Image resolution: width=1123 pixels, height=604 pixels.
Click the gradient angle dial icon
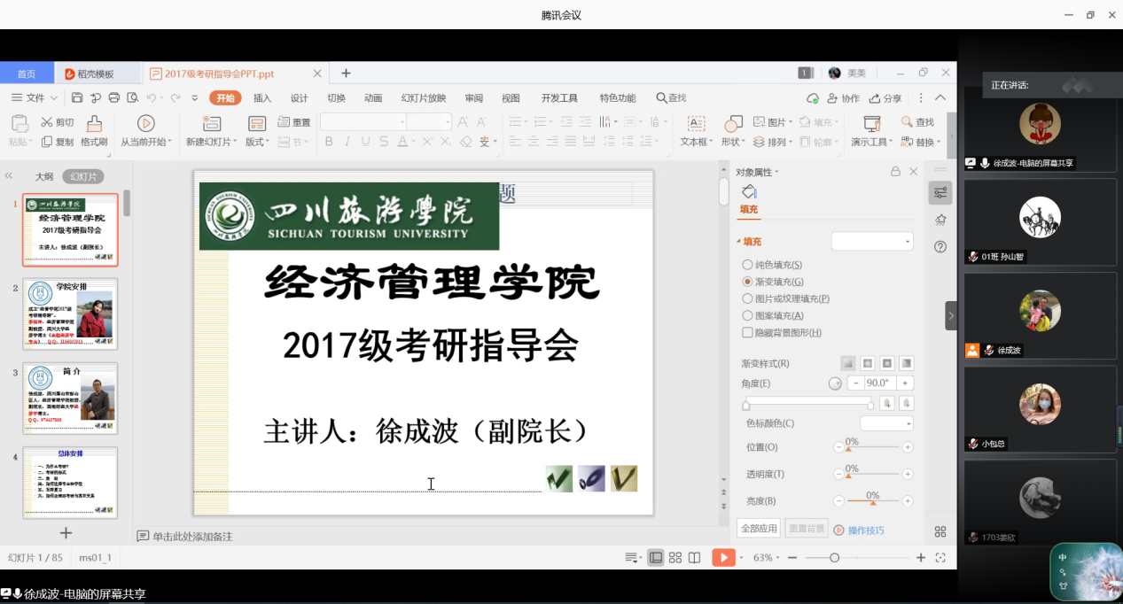(x=835, y=383)
